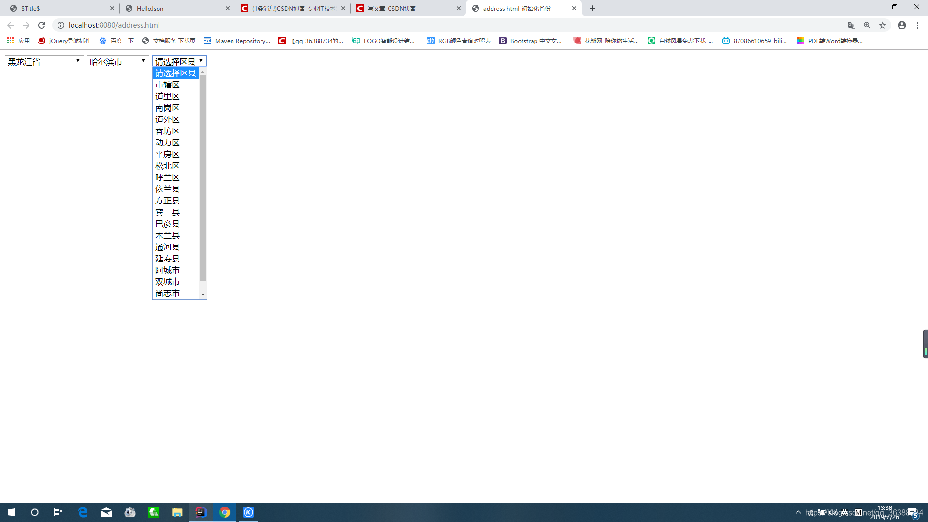Viewport: 928px width, 522px height.
Task: Switch to 写文章-CSDN博客 tab
Action: pyautogui.click(x=391, y=8)
